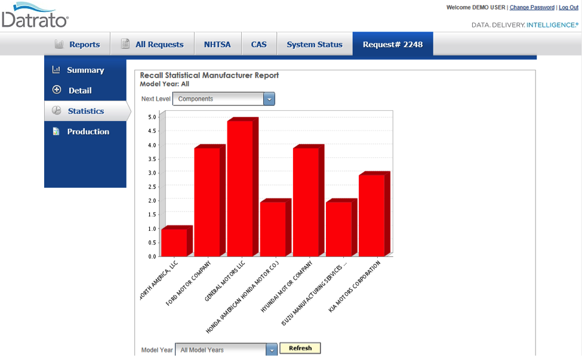This screenshot has width=582, height=356.
Task: Switch to the All Requests tab
Action: [153, 44]
